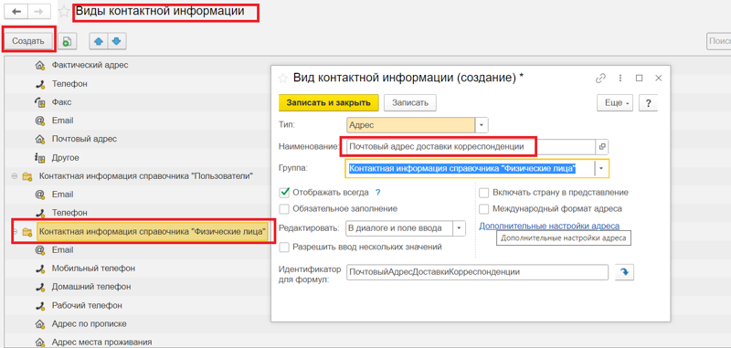Image resolution: width=731 pixels, height=348 pixels.
Task: Add the creation dialog to favorites via its star
Action: click(x=282, y=79)
